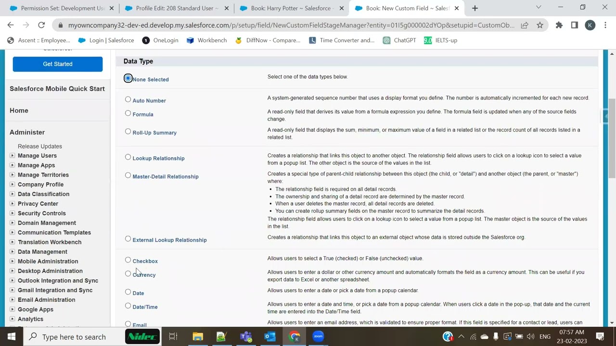Open the Home link in setup sidebar
The image size is (616, 346).
(19, 111)
